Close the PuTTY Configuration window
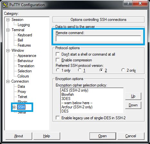Viewport: 150px width, 144px height. [x=140, y=3]
